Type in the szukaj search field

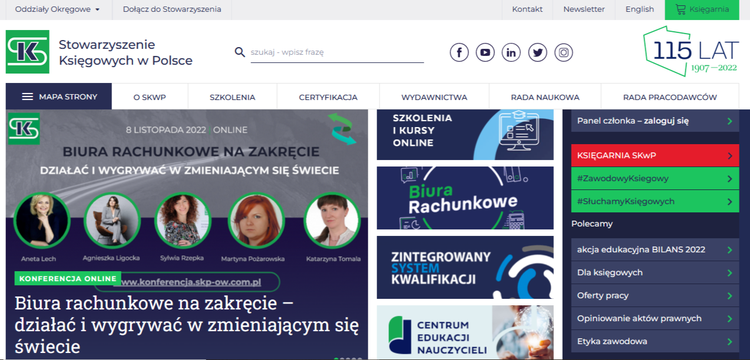(x=336, y=52)
